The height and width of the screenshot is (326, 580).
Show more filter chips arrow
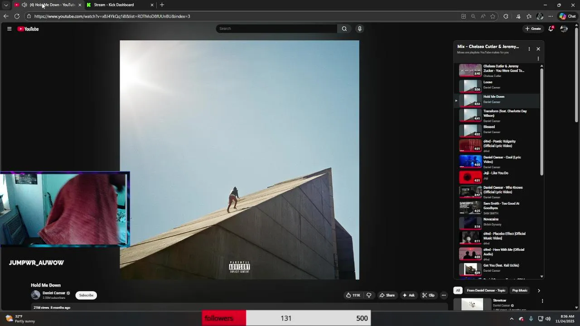point(539,291)
